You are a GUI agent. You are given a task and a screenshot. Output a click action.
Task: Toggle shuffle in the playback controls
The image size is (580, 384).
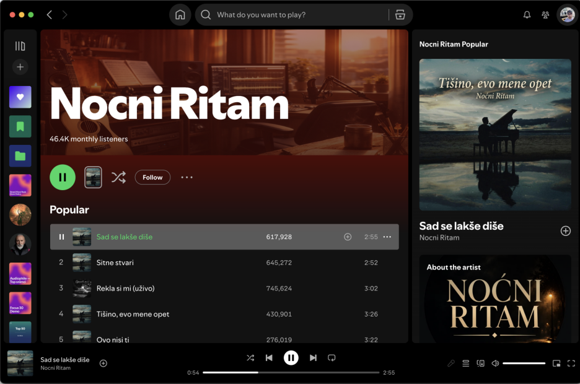(250, 358)
